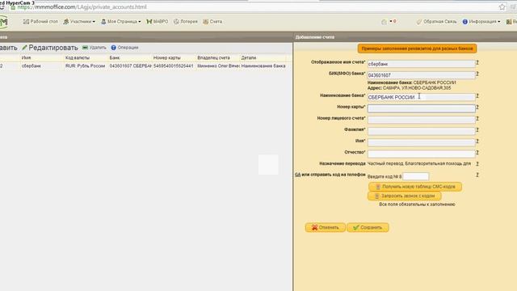Open help for Наименование банка field
This screenshot has height=291, width=517.
click(x=477, y=95)
